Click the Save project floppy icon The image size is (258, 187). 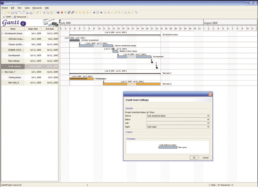tap(13, 13)
